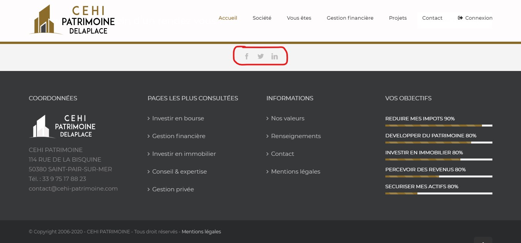The image size is (521, 243).
Task: Open the Twitter social icon
Action: coord(260,56)
